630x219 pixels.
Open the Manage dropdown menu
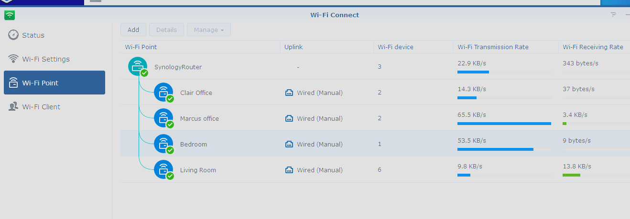tap(209, 30)
